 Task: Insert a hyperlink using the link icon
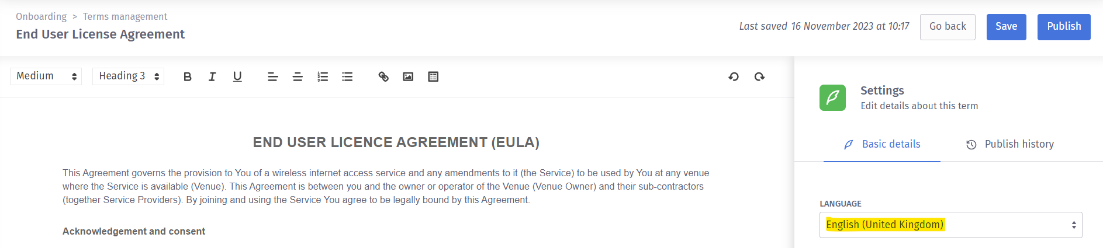click(x=383, y=76)
